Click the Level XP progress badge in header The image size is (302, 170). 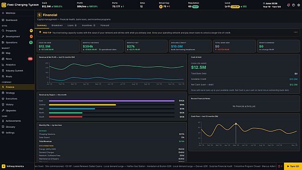tap(235, 7)
